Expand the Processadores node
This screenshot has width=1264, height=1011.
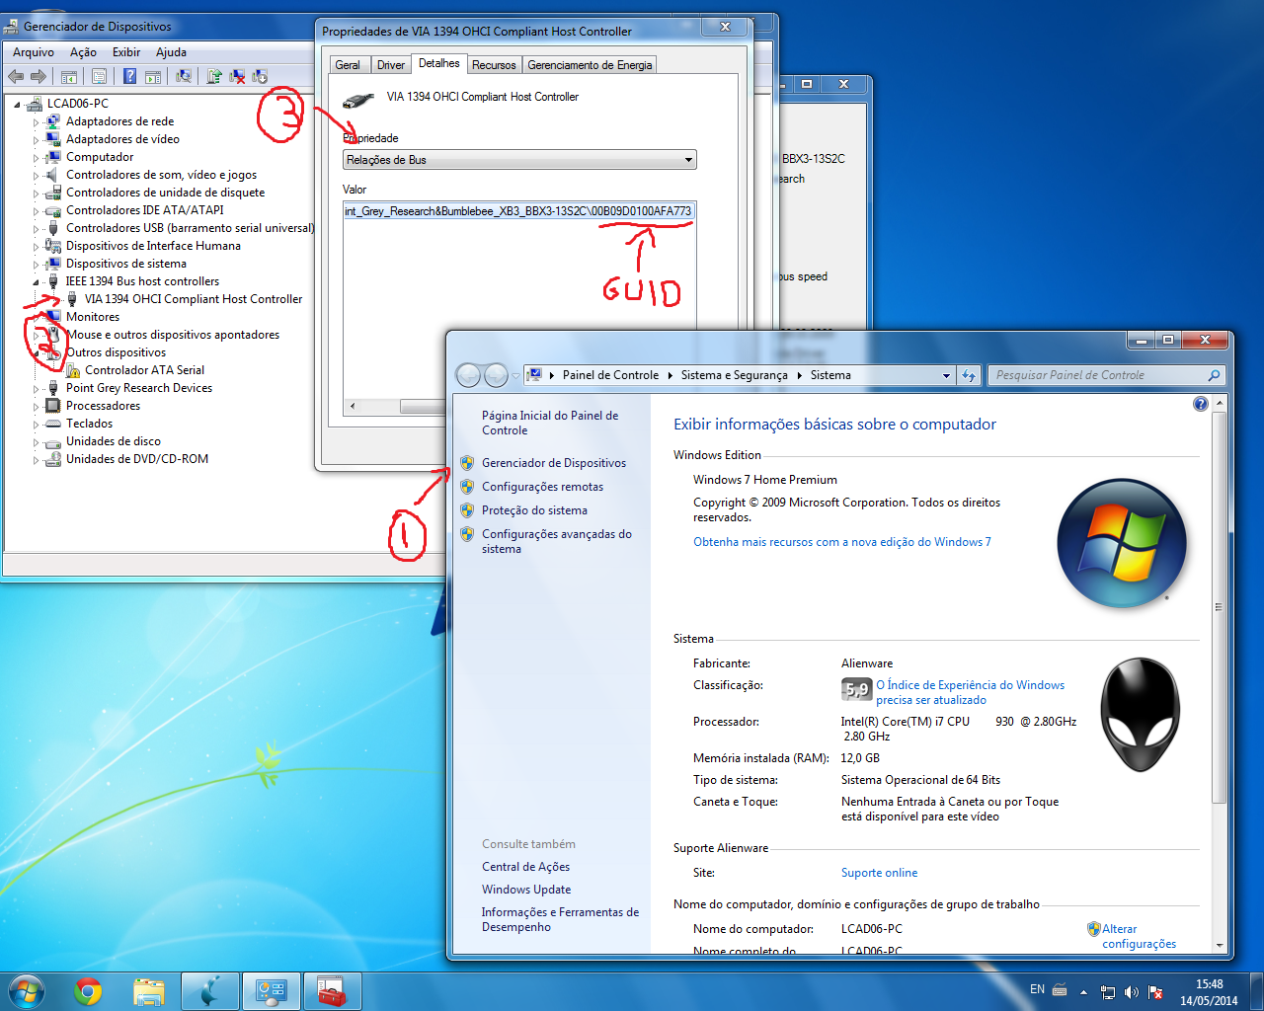coord(37,407)
